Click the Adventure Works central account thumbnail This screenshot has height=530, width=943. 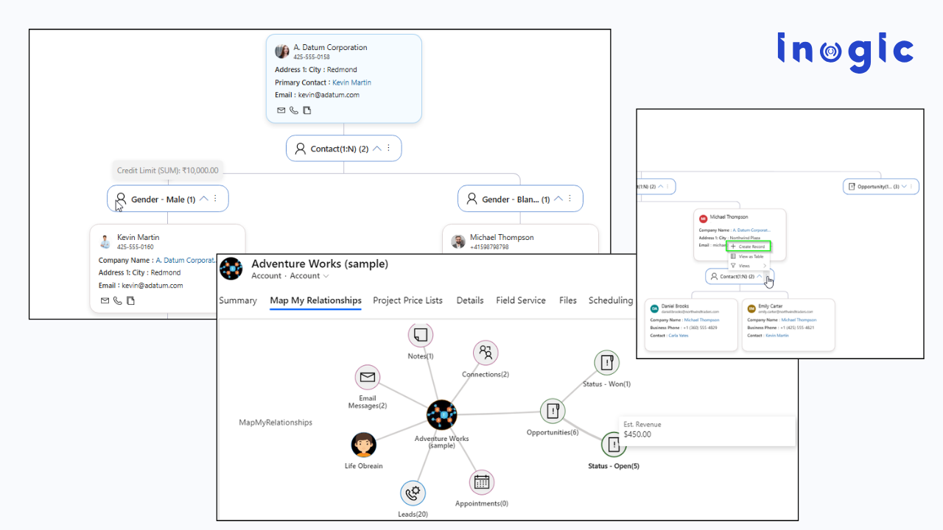pyautogui.click(x=441, y=415)
